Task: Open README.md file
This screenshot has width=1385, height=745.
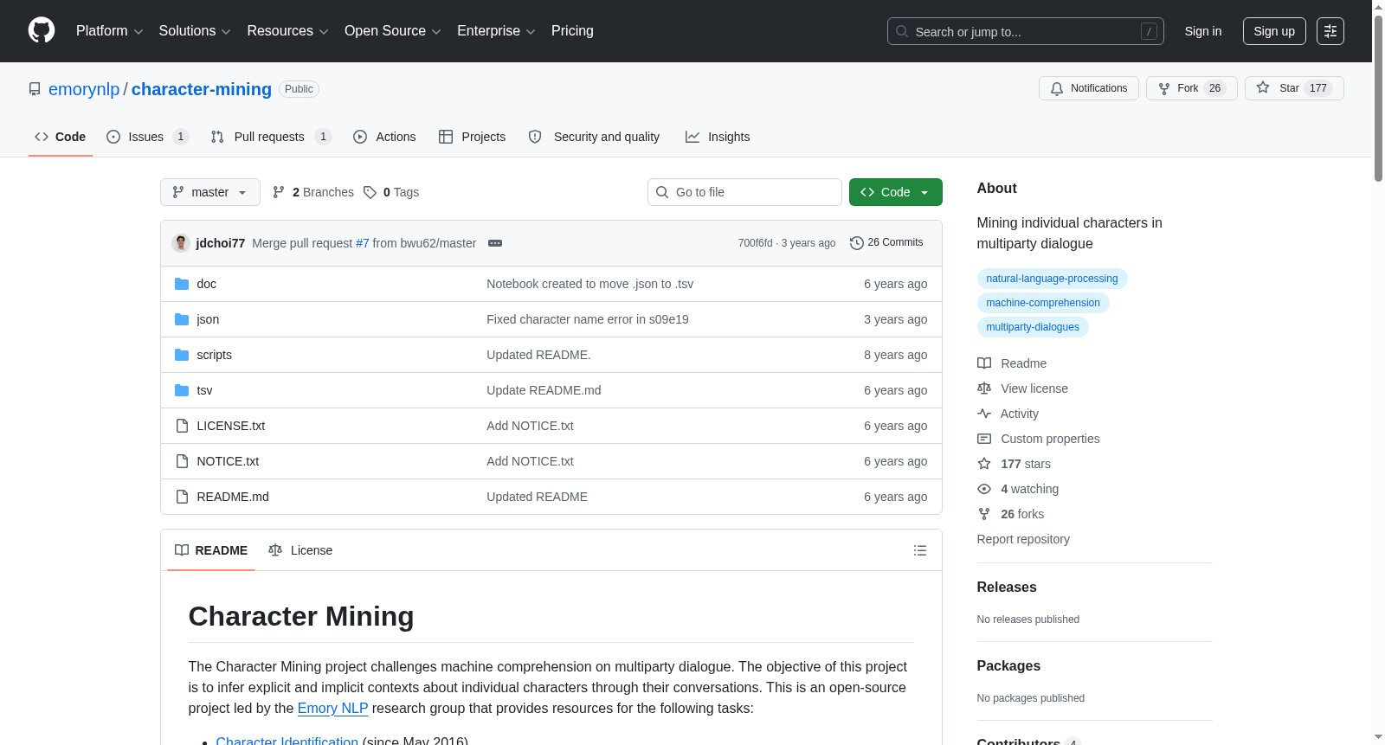Action: coord(233,497)
